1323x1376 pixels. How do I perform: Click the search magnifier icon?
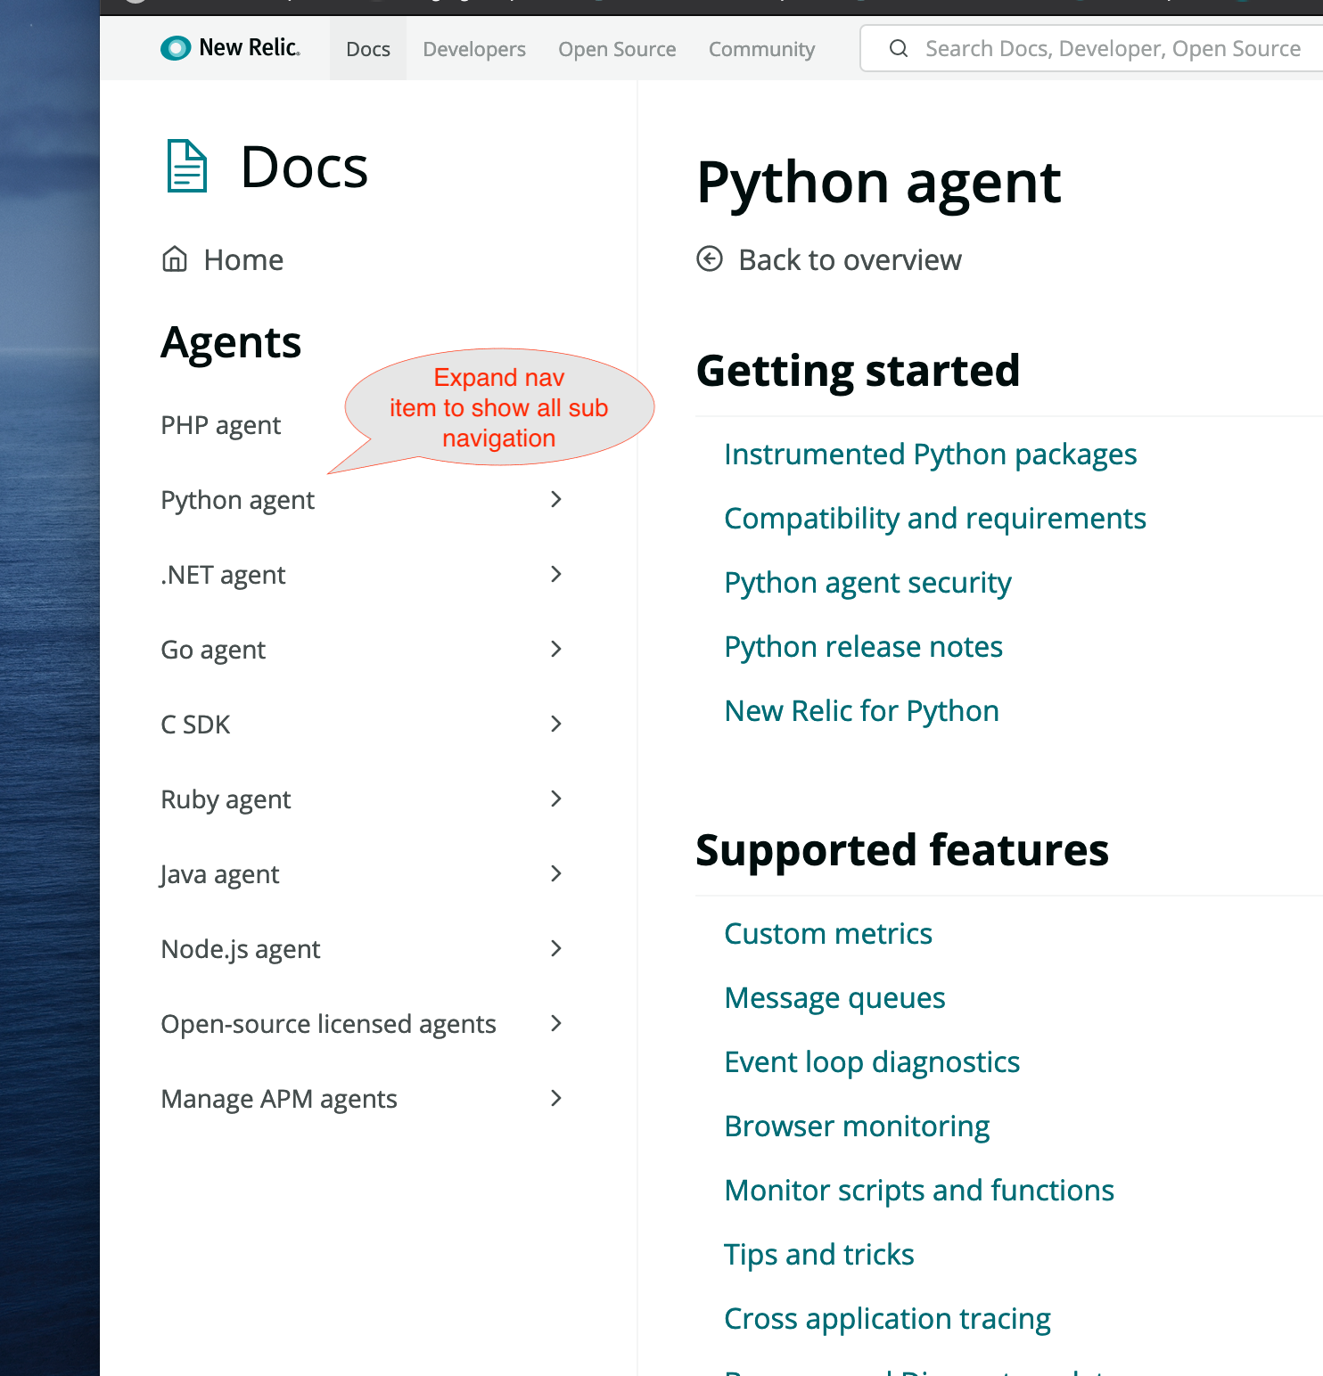click(x=899, y=48)
